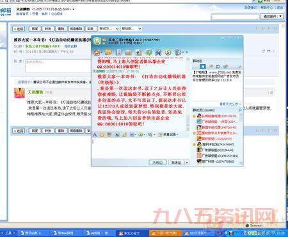Click the 发送 send button in chat
The height and width of the screenshot is (237, 288).
pos(176,163)
